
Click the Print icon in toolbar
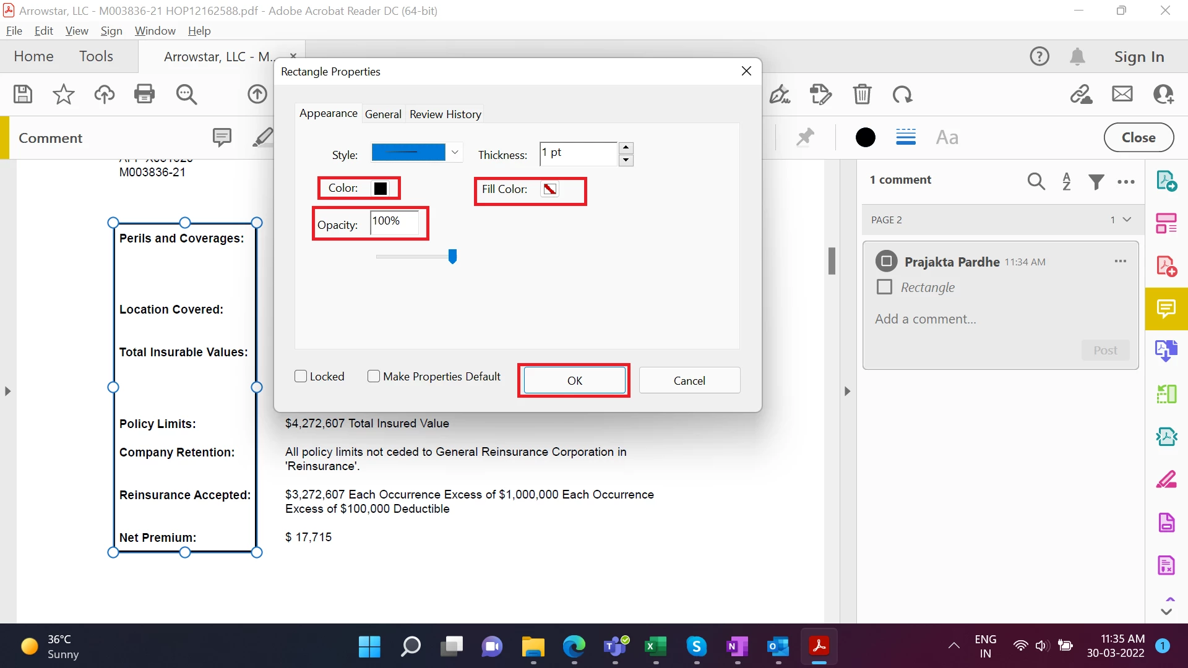tap(144, 94)
